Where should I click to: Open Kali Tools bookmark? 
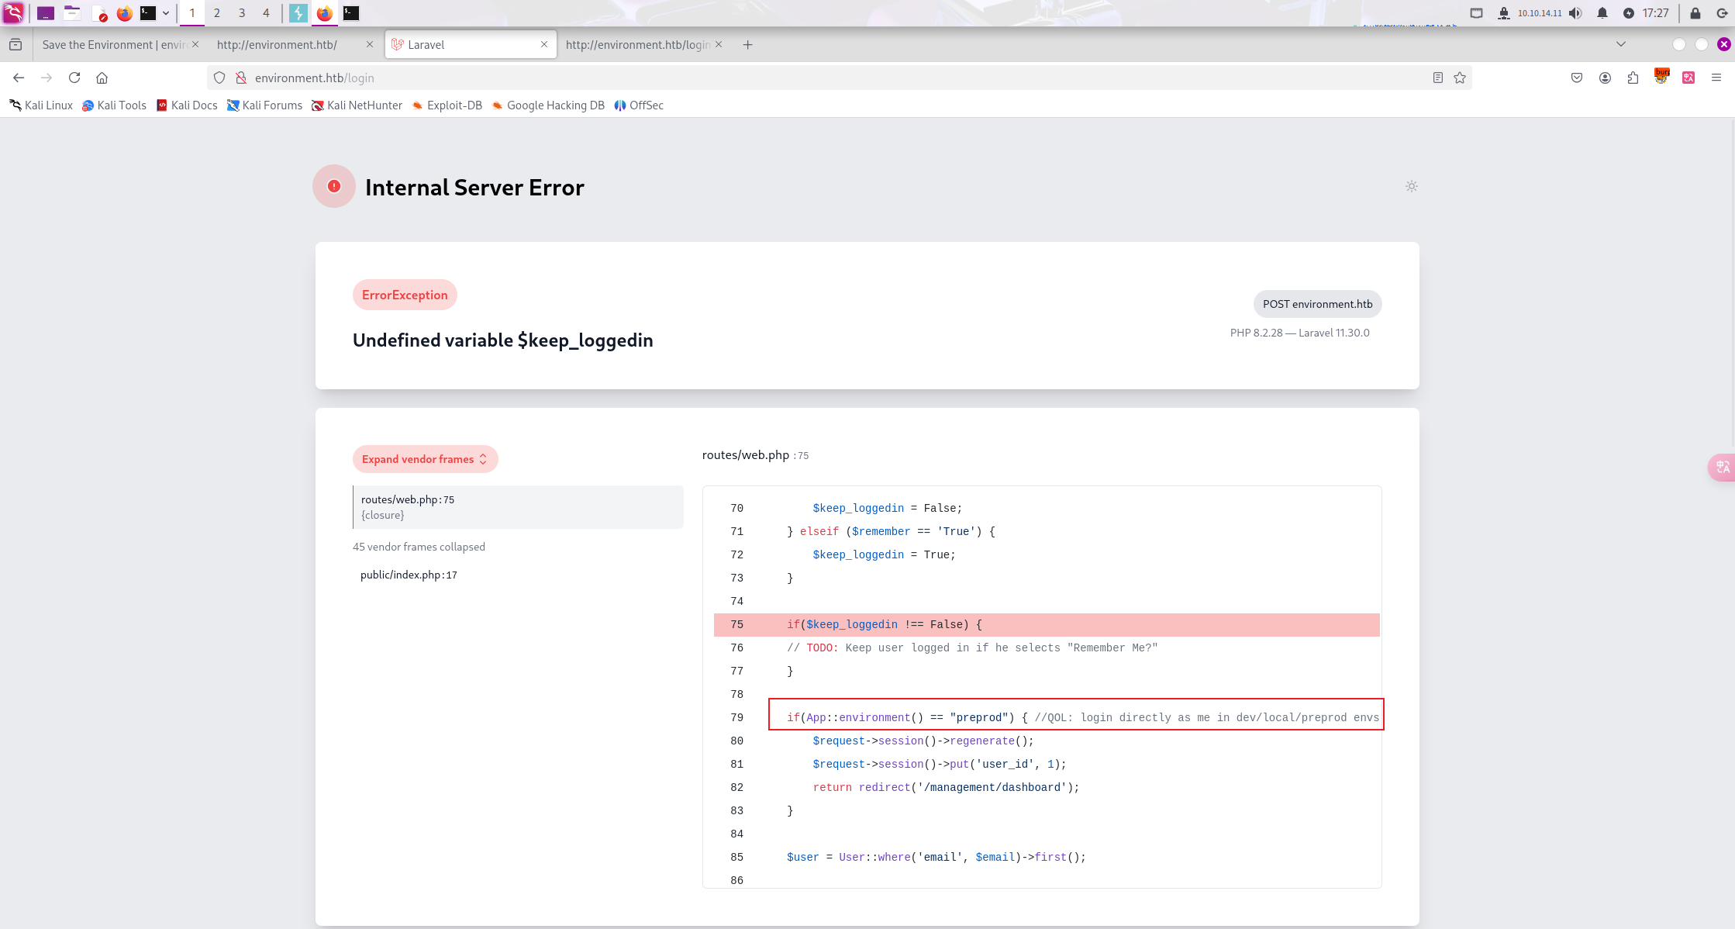[114, 105]
